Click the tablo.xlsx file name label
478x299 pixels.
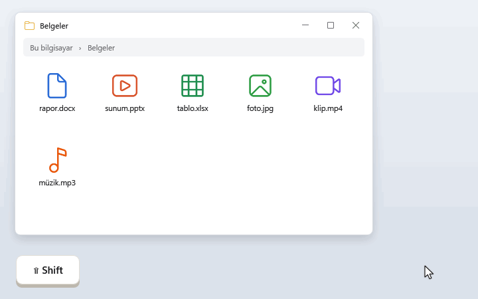pyautogui.click(x=193, y=108)
